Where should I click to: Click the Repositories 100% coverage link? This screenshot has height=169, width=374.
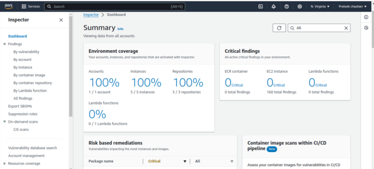188,83
